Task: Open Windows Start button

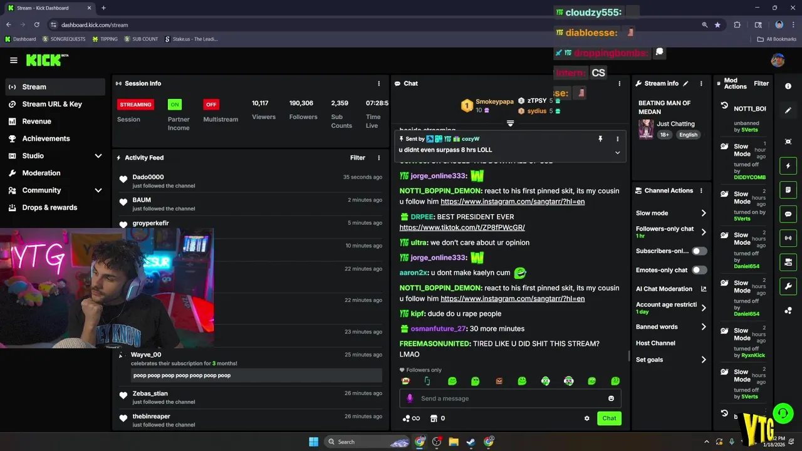Action: 313,442
